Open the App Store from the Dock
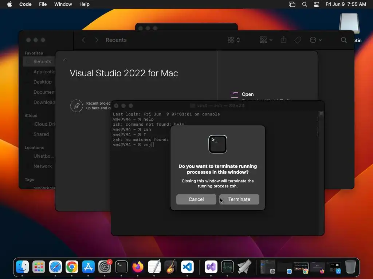 (88, 267)
